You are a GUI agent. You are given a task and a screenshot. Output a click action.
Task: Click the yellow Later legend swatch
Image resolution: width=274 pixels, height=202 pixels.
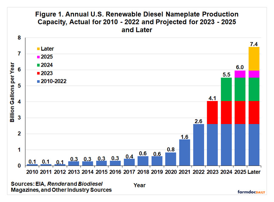coord(38,49)
